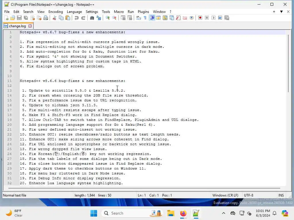Toggle INS insert mode in status bar
Viewport: 294px width, 220px height.
tap(281, 195)
